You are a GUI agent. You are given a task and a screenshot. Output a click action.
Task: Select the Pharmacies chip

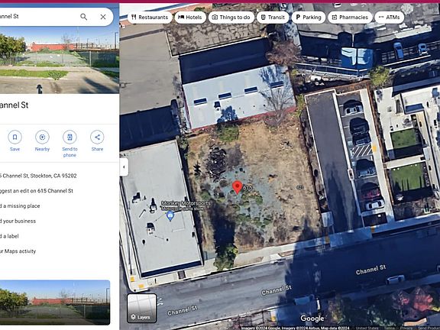350,18
